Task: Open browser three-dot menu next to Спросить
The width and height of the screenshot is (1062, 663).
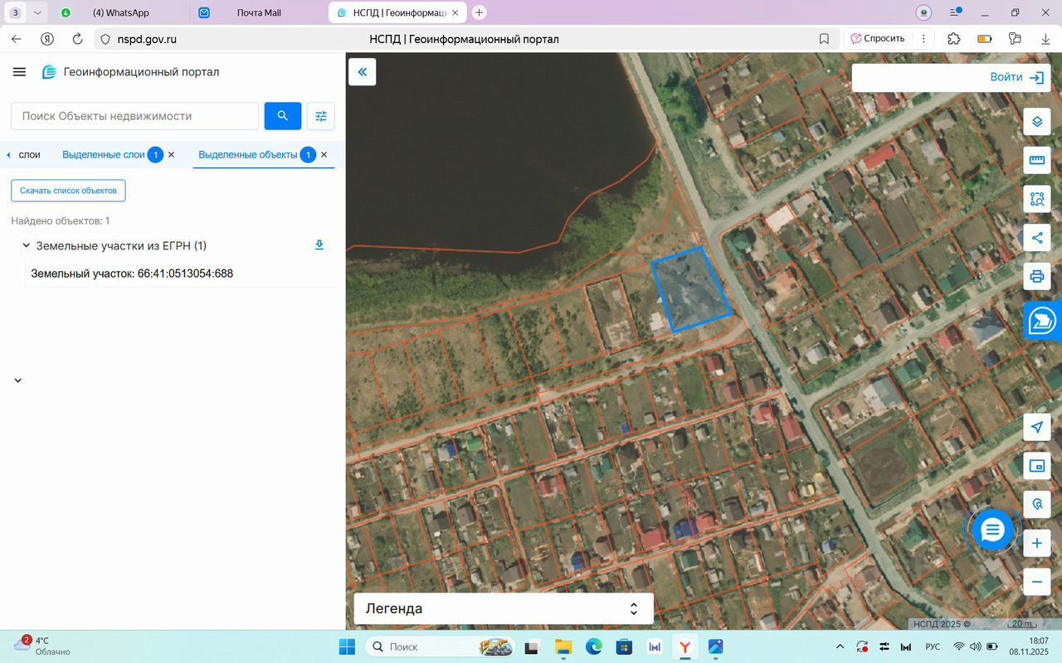Action: coord(923,39)
